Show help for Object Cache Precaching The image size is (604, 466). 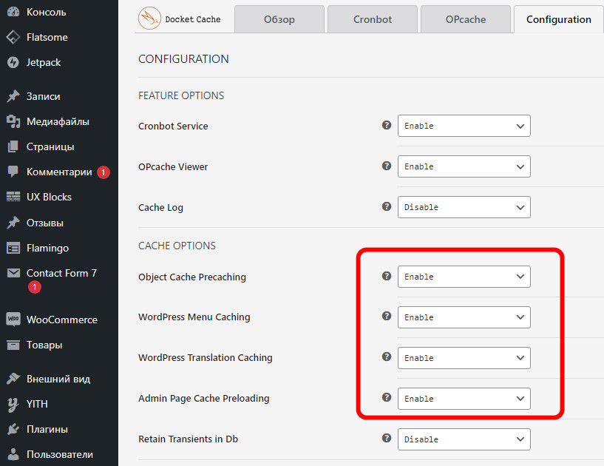click(x=386, y=276)
